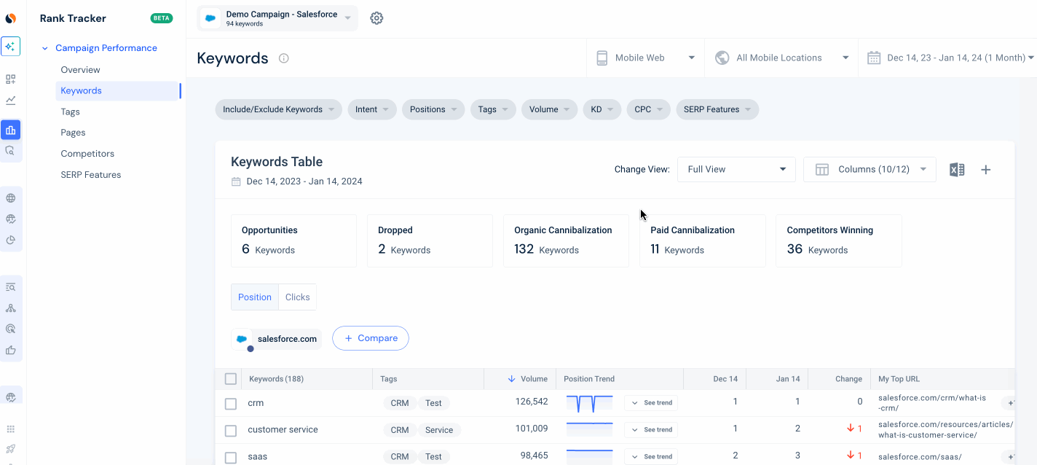Click the Compare button
The width and height of the screenshot is (1037, 465).
[x=371, y=338]
